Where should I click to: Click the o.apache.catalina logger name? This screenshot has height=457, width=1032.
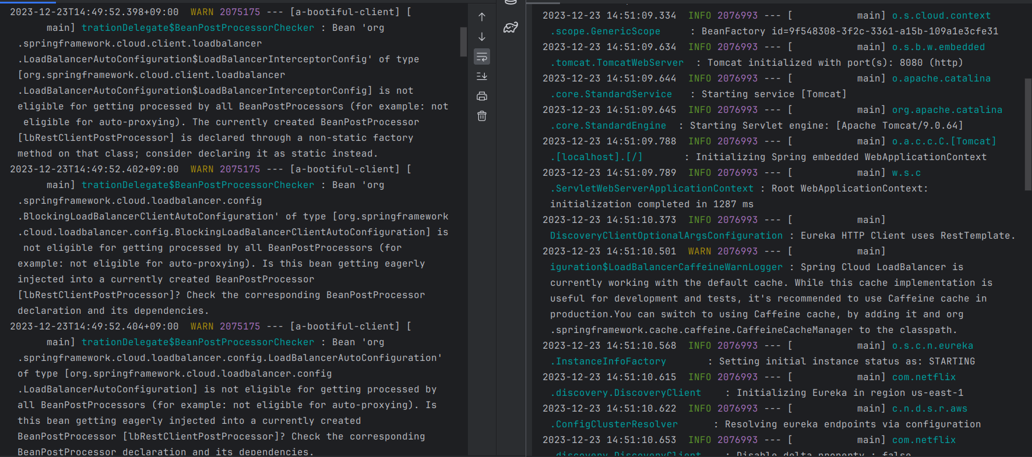(x=941, y=78)
